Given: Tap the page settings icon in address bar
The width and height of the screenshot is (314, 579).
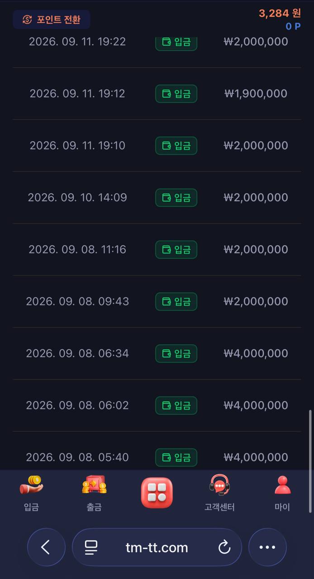Looking at the screenshot, I should (91, 548).
